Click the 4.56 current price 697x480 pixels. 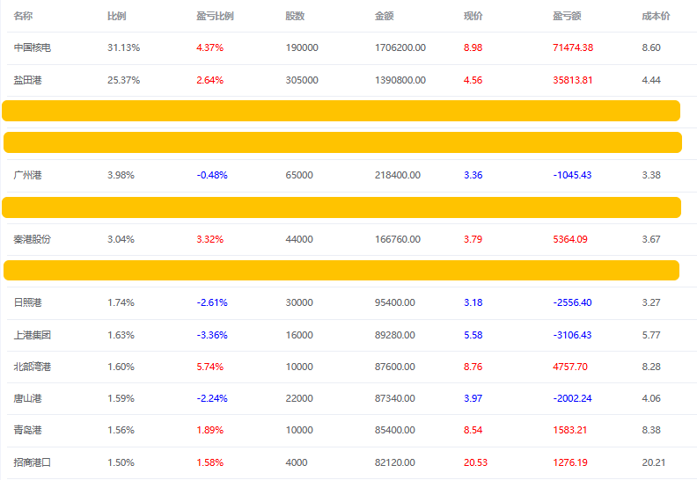tap(473, 80)
